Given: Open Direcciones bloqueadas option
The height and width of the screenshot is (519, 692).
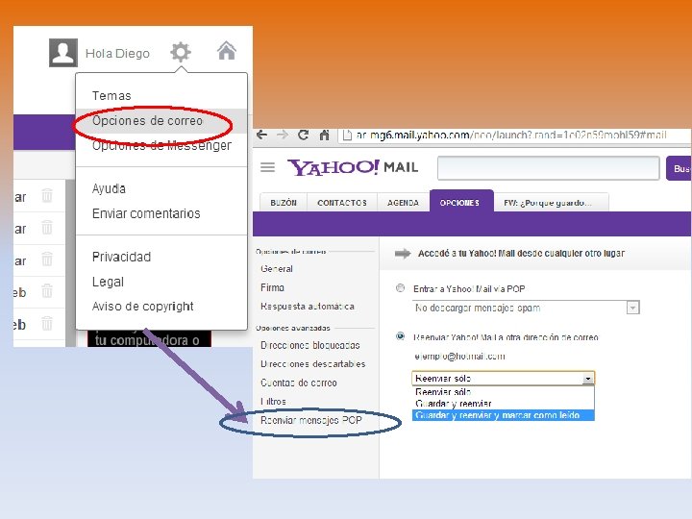Looking at the screenshot, I should 310,345.
